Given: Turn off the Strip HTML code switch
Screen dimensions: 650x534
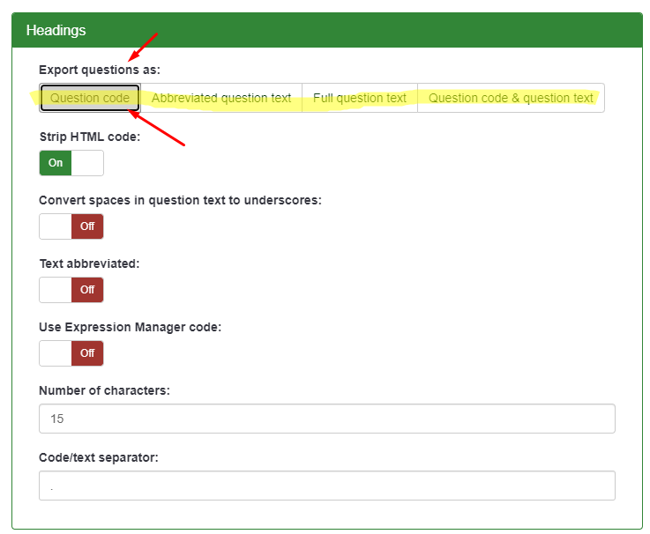Looking at the screenshot, I should tap(71, 163).
